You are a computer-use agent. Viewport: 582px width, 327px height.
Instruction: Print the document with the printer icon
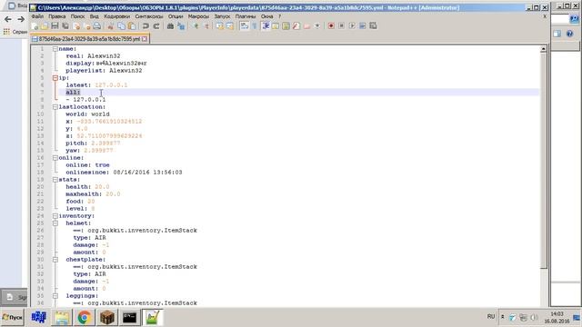pyautogui.click(x=97, y=26)
